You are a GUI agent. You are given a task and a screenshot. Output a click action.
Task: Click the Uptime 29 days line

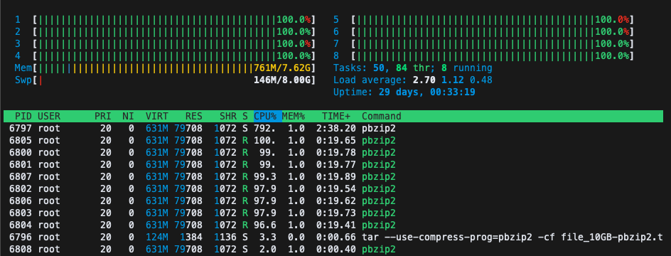[x=404, y=92]
